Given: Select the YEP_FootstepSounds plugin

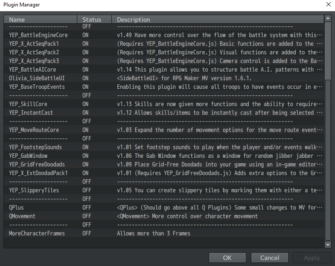Looking at the screenshot, I should click(x=164, y=147).
